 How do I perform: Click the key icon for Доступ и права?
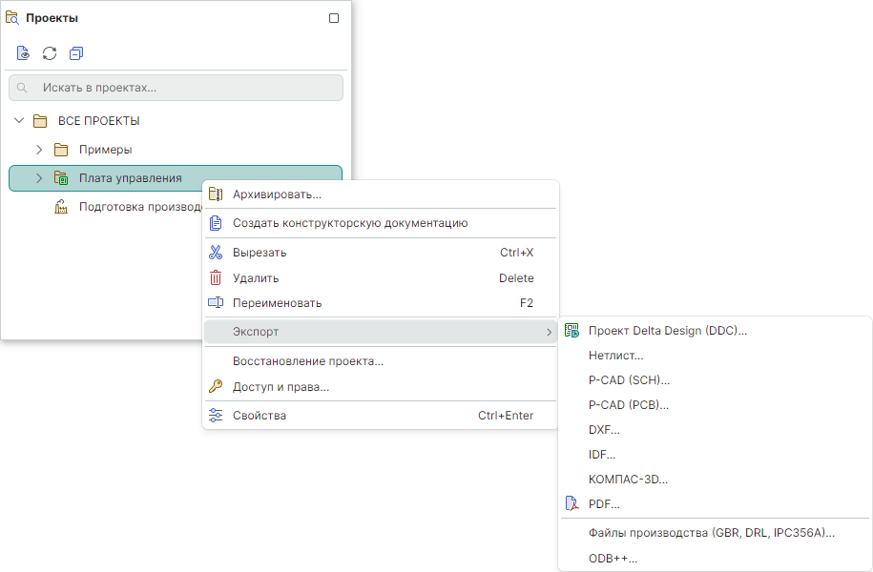point(216,386)
